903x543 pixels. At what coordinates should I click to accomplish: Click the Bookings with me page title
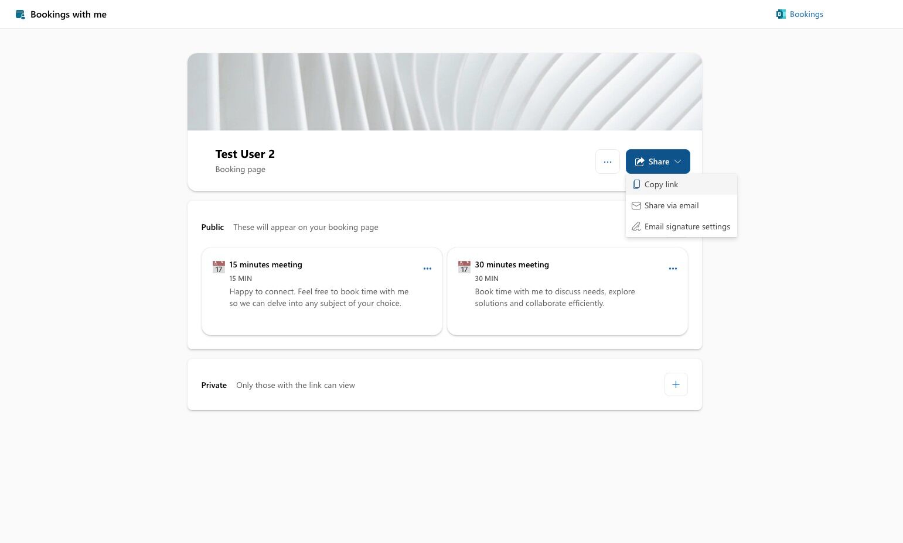click(x=69, y=15)
